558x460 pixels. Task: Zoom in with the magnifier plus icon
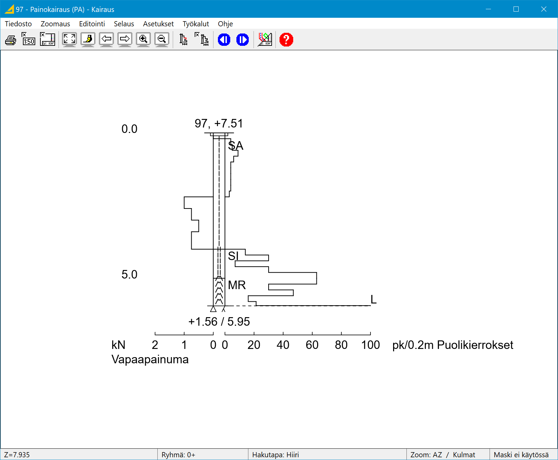pyautogui.click(x=143, y=40)
